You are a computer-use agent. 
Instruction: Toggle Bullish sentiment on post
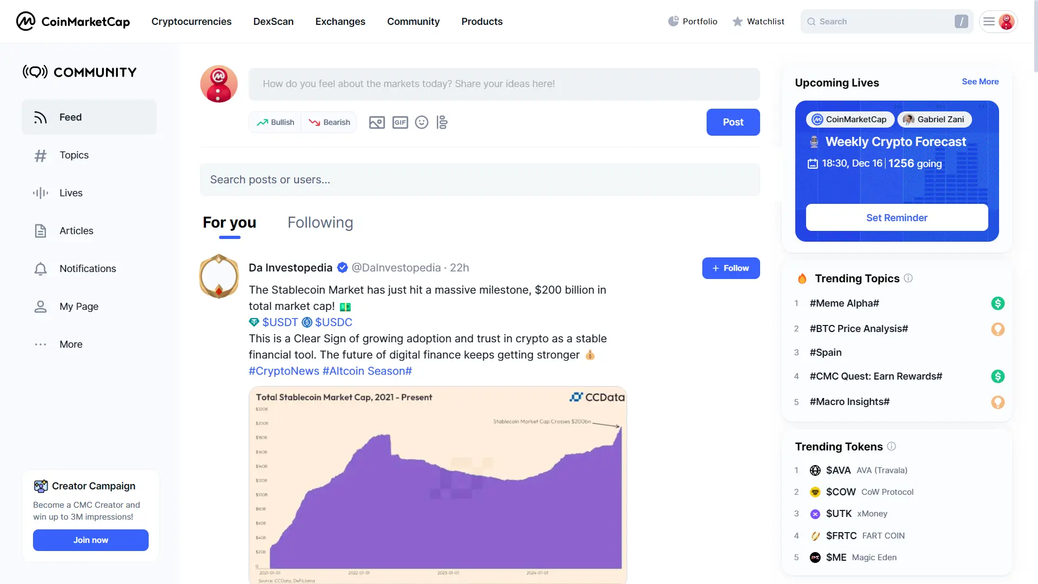pyautogui.click(x=276, y=122)
